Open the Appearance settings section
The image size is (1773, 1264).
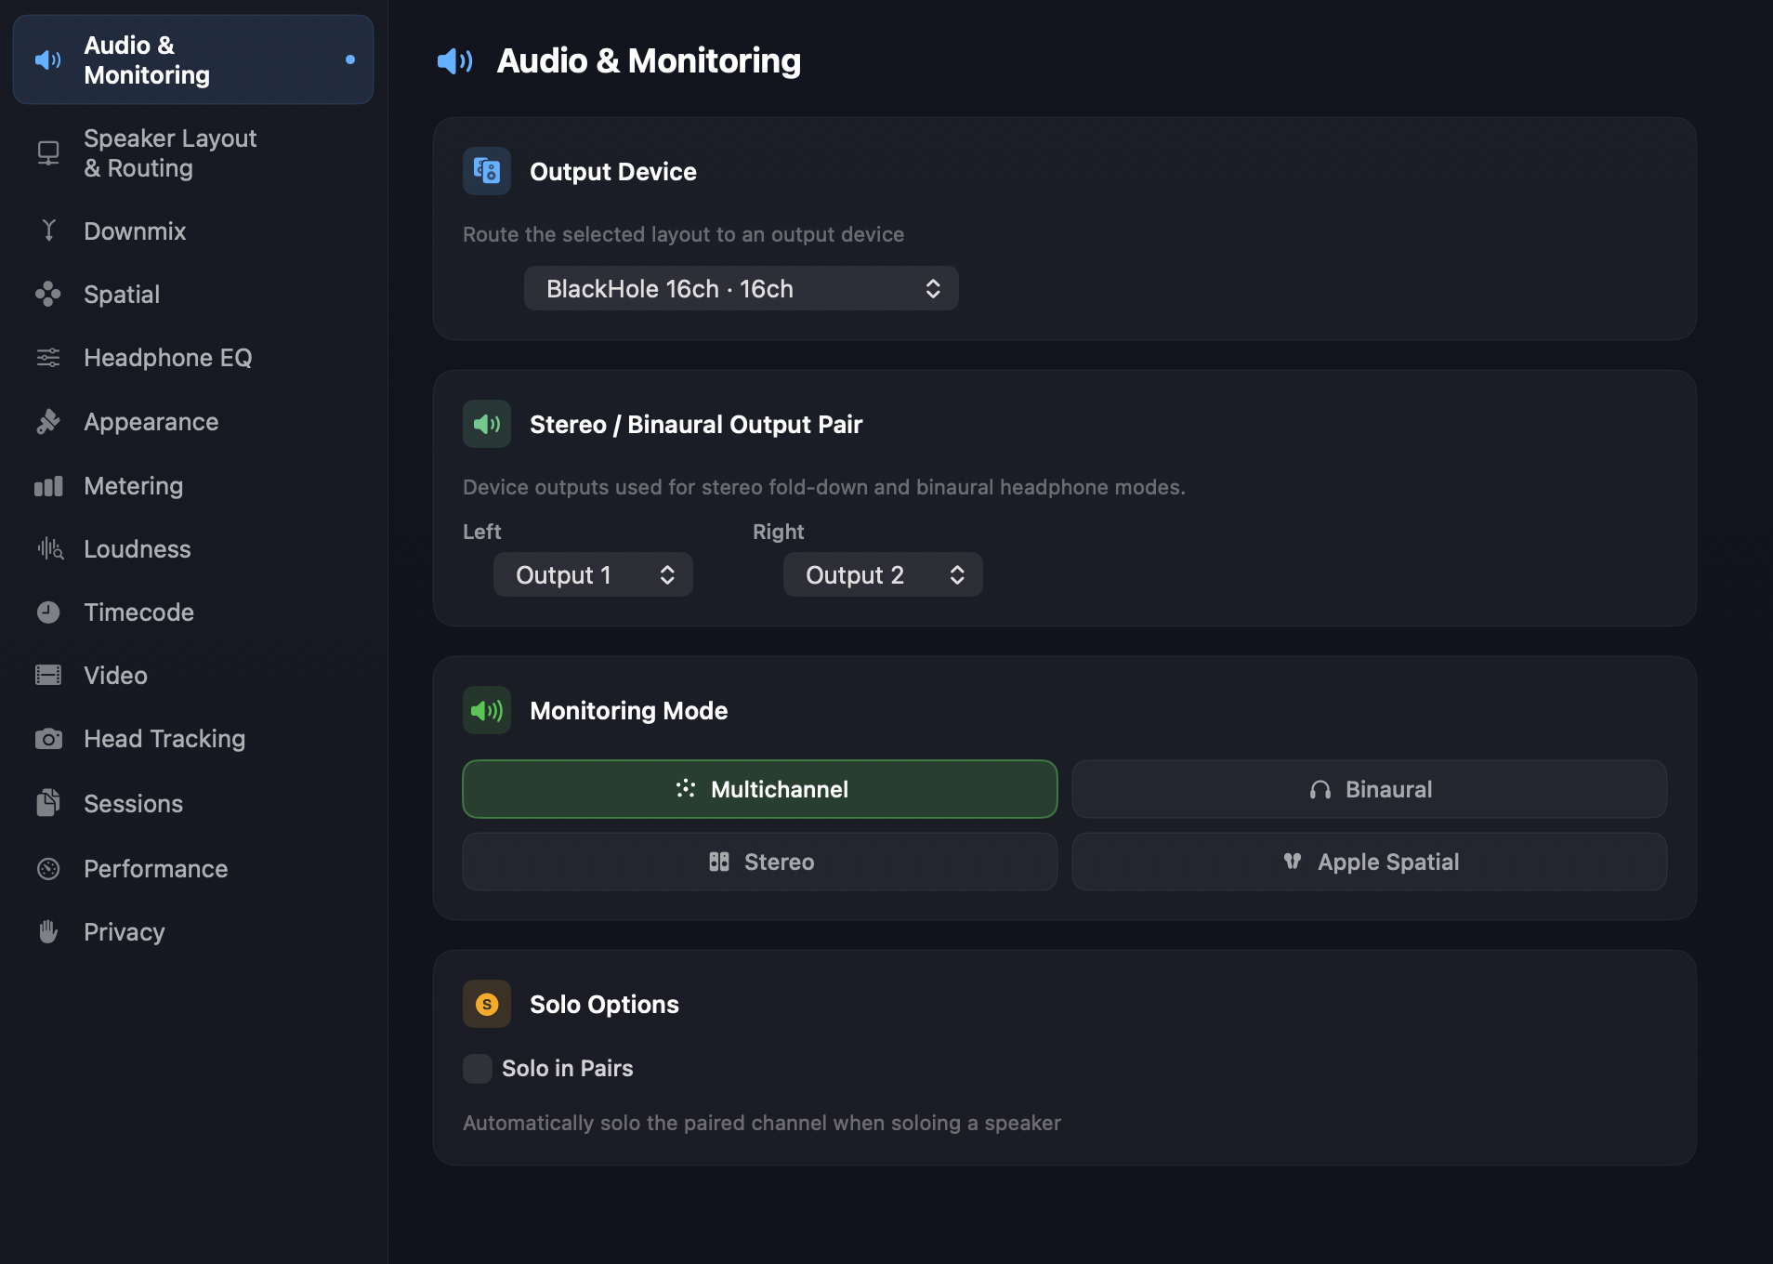tap(193, 422)
